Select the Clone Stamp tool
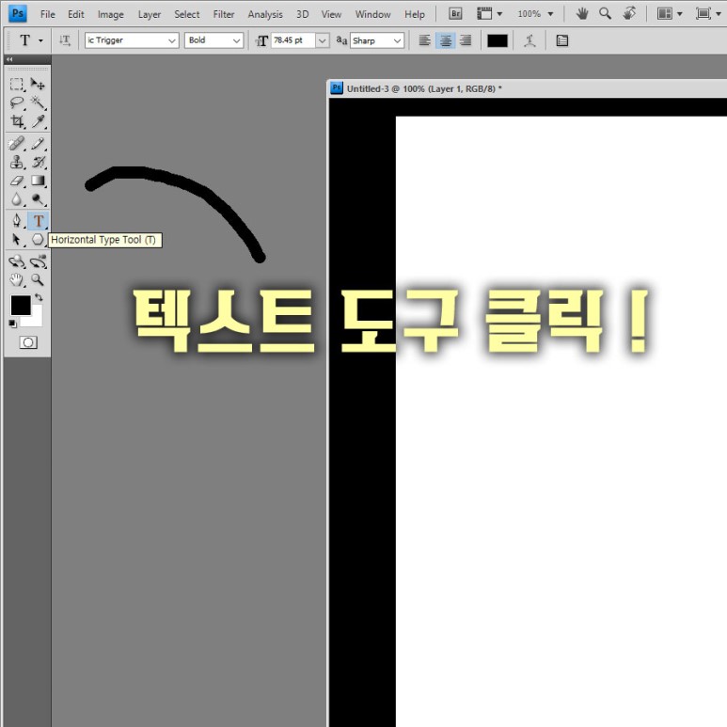 17,163
